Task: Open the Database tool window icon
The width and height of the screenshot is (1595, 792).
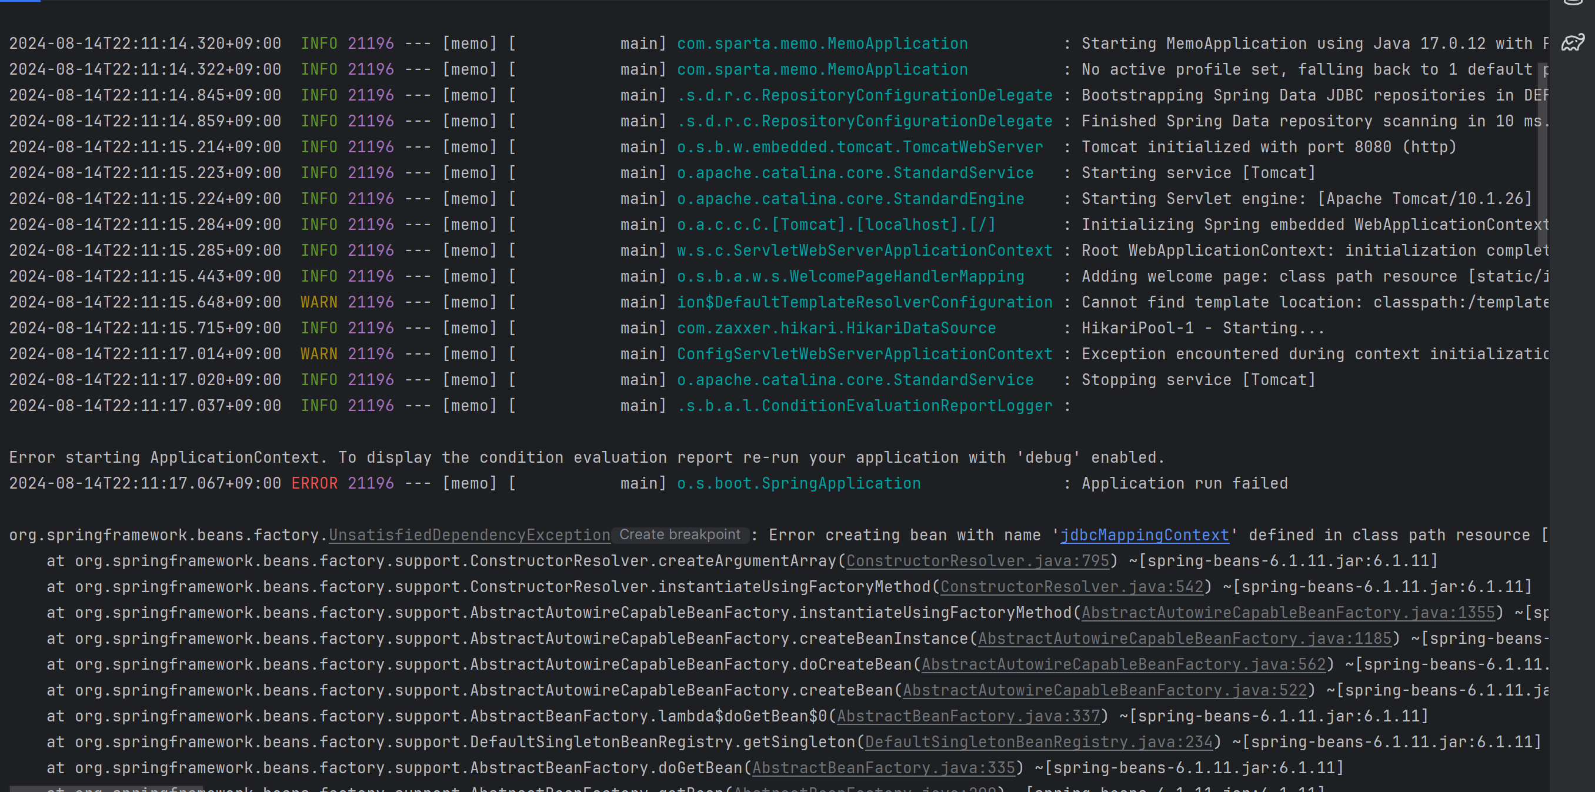Action: (1573, 2)
